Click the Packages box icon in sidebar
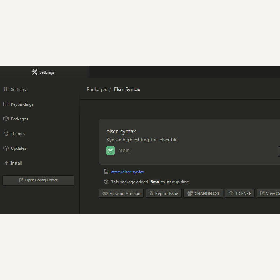 [6, 119]
